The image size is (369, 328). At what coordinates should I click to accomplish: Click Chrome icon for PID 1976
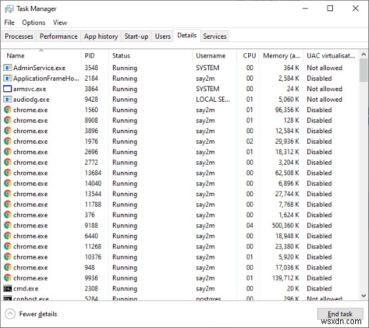coord(7,141)
